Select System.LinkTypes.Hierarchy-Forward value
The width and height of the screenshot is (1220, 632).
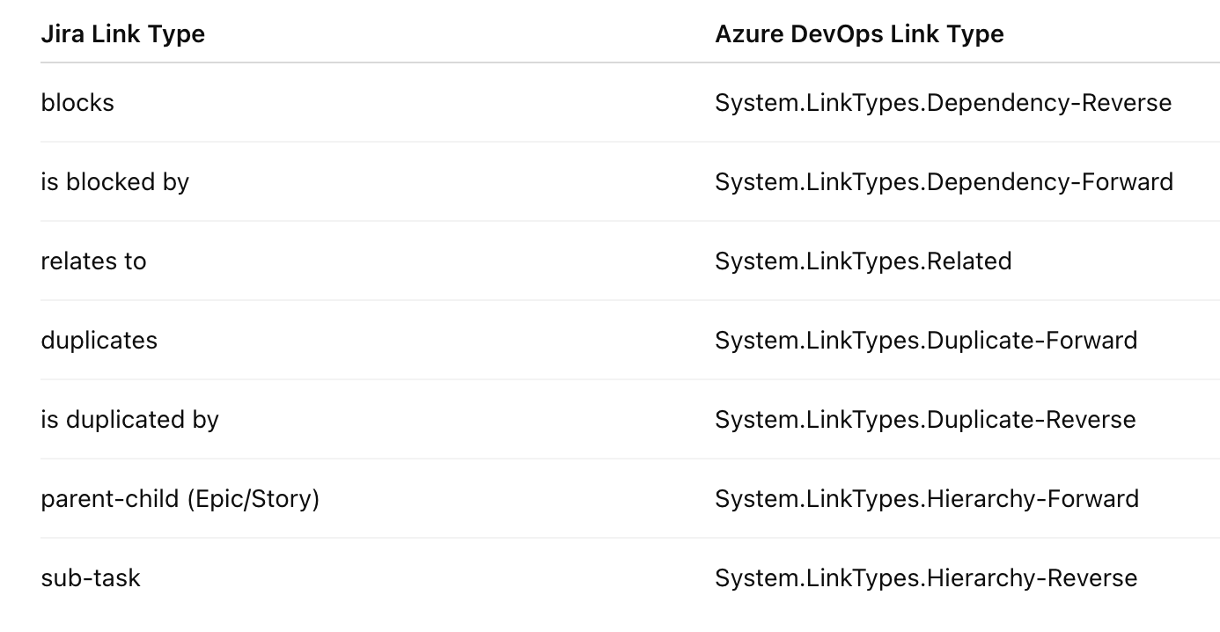[927, 499]
